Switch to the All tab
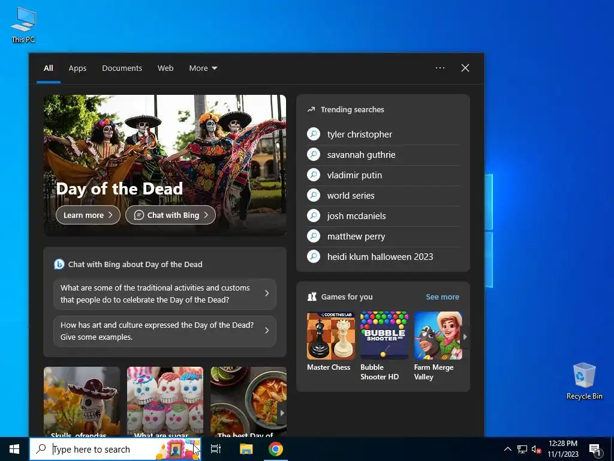 pyautogui.click(x=48, y=68)
